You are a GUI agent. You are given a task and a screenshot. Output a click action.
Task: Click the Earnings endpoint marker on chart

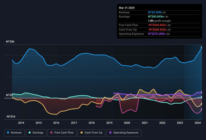click(202, 97)
